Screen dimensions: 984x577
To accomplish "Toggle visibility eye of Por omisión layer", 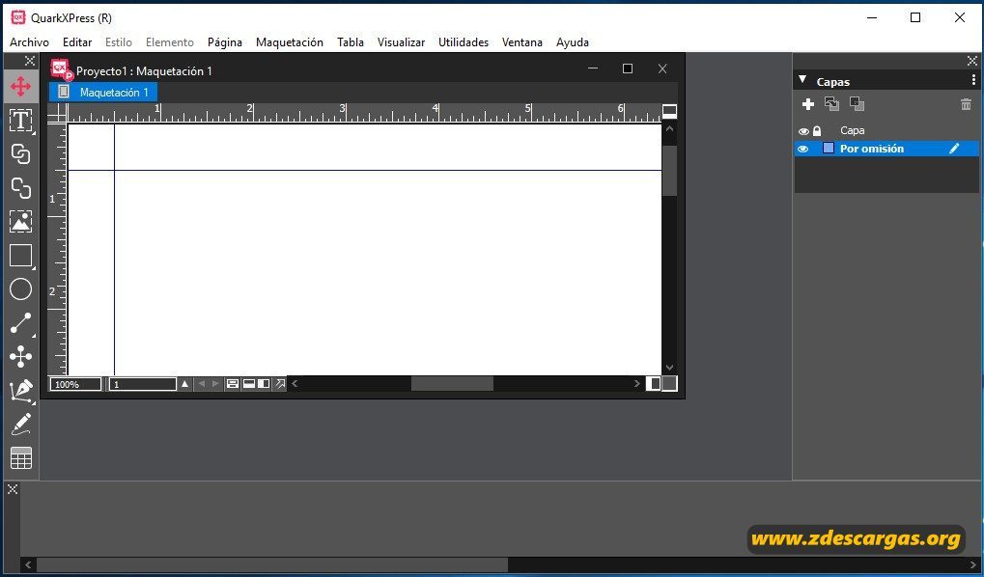I will pos(803,150).
